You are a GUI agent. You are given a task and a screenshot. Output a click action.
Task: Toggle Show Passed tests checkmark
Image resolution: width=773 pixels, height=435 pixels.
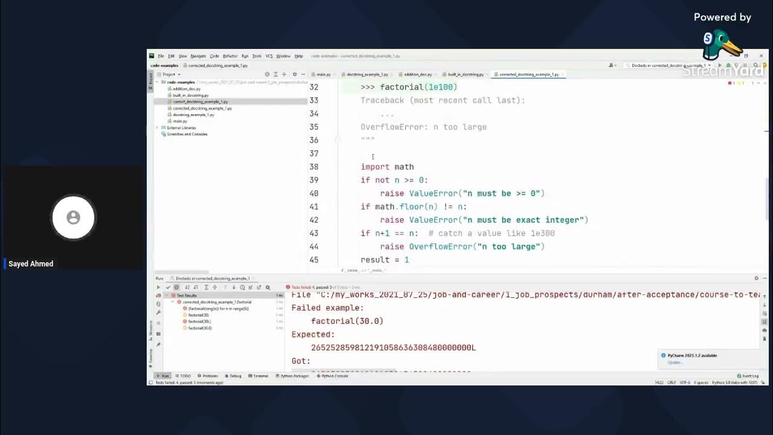point(168,288)
